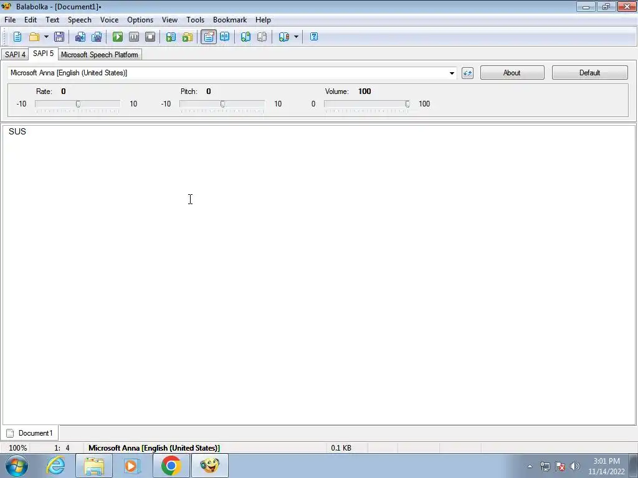The image size is (638, 478).
Task: Read selected text aloud icon
Action: [171, 37]
